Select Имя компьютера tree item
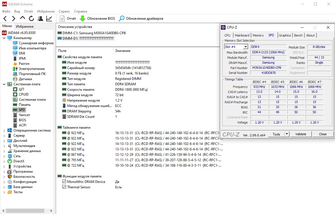The image size is (335, 214). (30, 48)
